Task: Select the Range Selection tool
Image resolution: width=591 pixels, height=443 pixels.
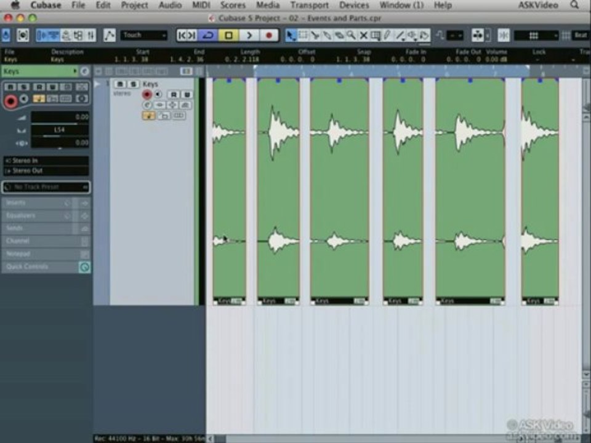Action: 303,36
